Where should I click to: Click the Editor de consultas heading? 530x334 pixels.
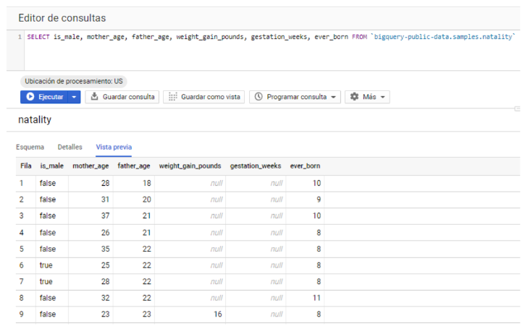point(62,18)
